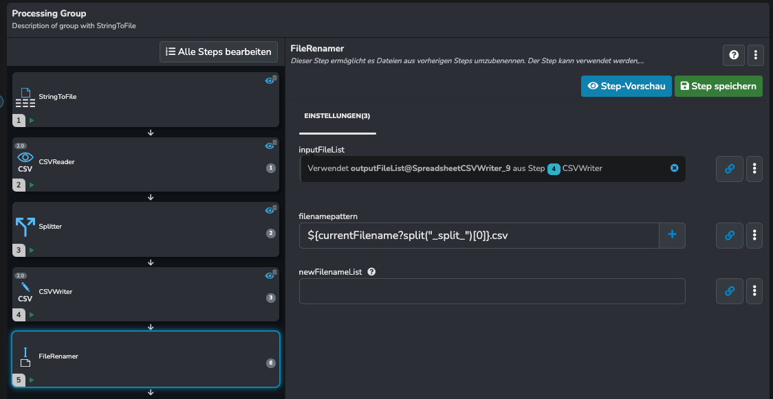This screenshot has width=773, height=399.
Task: Click into the newFilenameList input field
Action: [x=492, y=290]
